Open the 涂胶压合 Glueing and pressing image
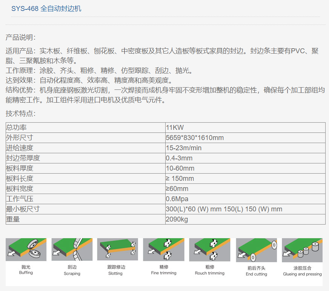Screen dimensions: 329x291 [x=302, y=250]
